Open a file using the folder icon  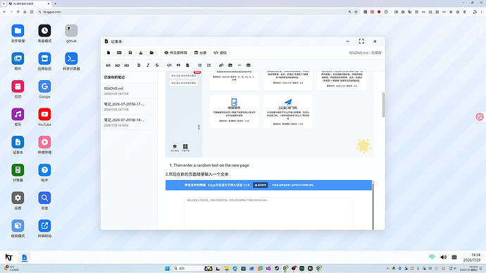pyautogui.click(x=151, y=53)
